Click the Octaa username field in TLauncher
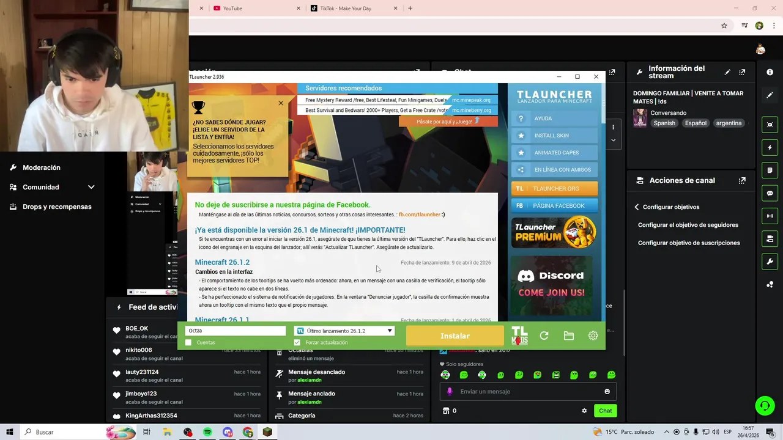This screenshot has width=783, height=440. point(236,331)
